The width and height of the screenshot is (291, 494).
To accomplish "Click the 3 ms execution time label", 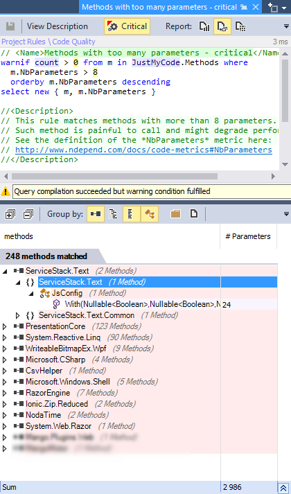I will tap(281, 42).
